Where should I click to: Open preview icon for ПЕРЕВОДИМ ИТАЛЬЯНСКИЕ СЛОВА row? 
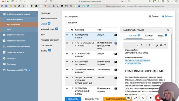click(116, 89)
